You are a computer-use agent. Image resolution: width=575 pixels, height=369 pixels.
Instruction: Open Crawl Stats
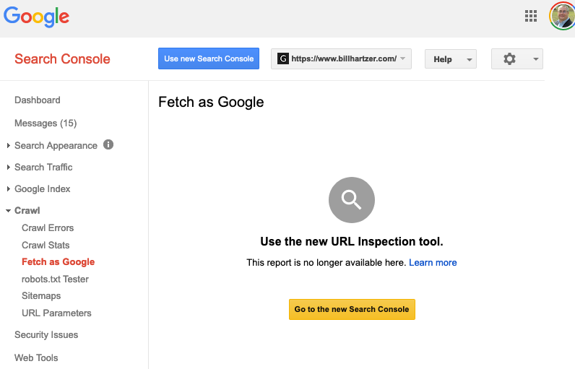[x=46, y=245]
